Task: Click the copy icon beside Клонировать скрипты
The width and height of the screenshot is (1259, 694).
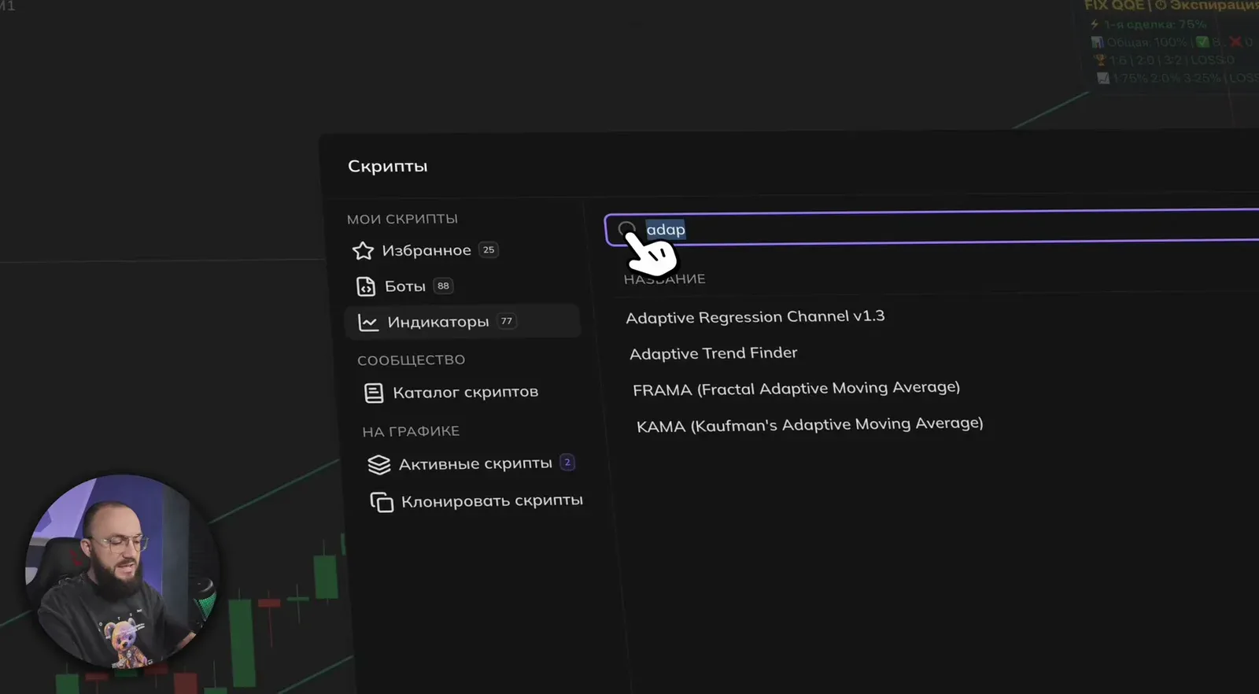Action: [382, 502]
